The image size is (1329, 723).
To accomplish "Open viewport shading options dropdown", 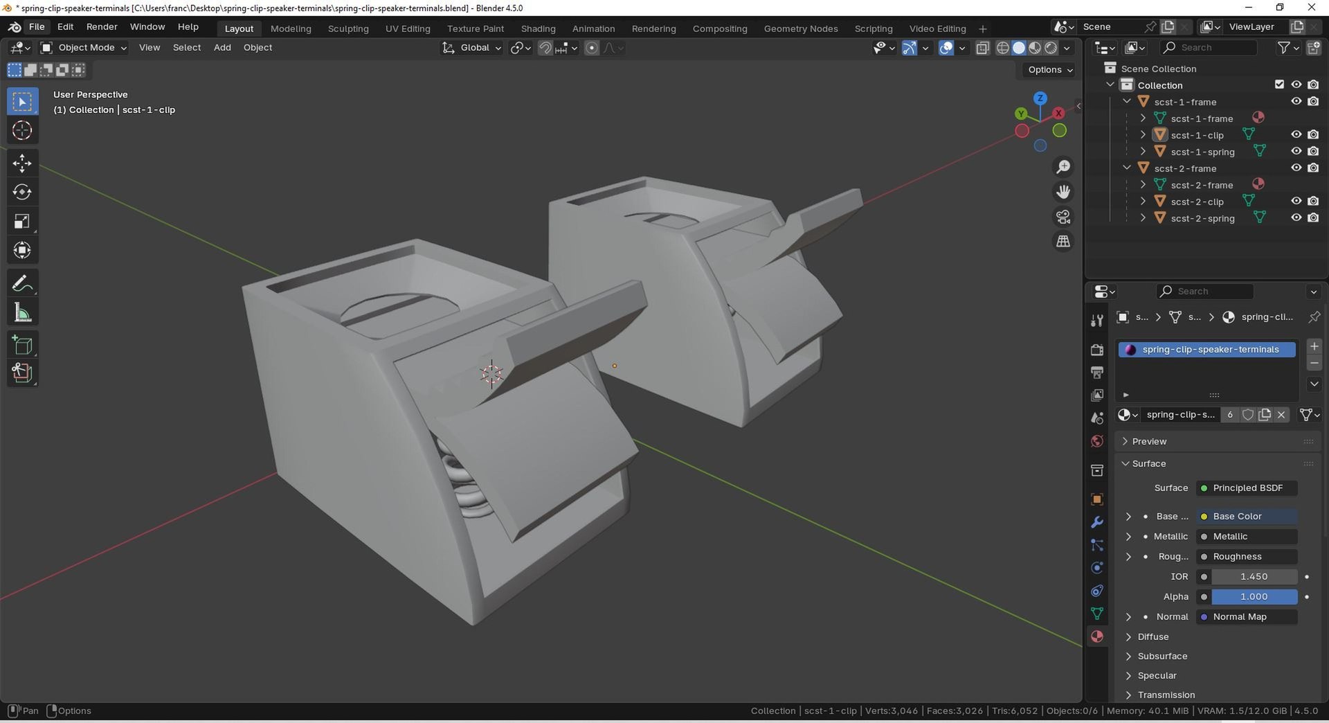I will coord(1067,48).
